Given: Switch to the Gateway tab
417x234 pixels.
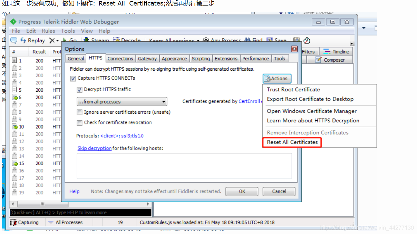Looking at the screenshot, I should pos(147,59).
